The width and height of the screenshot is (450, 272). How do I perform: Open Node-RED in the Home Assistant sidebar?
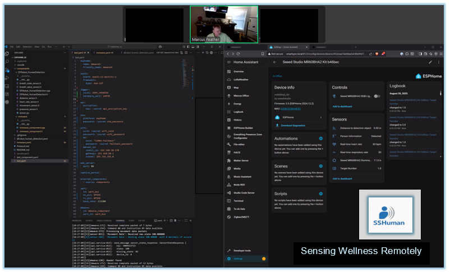coord(246,185)
